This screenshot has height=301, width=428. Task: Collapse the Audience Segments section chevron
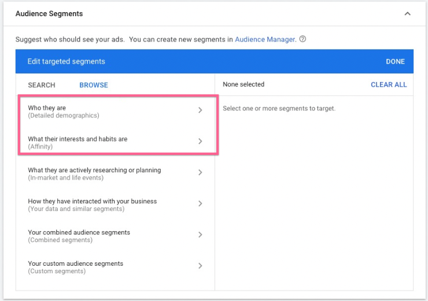[x=407, y=14]
